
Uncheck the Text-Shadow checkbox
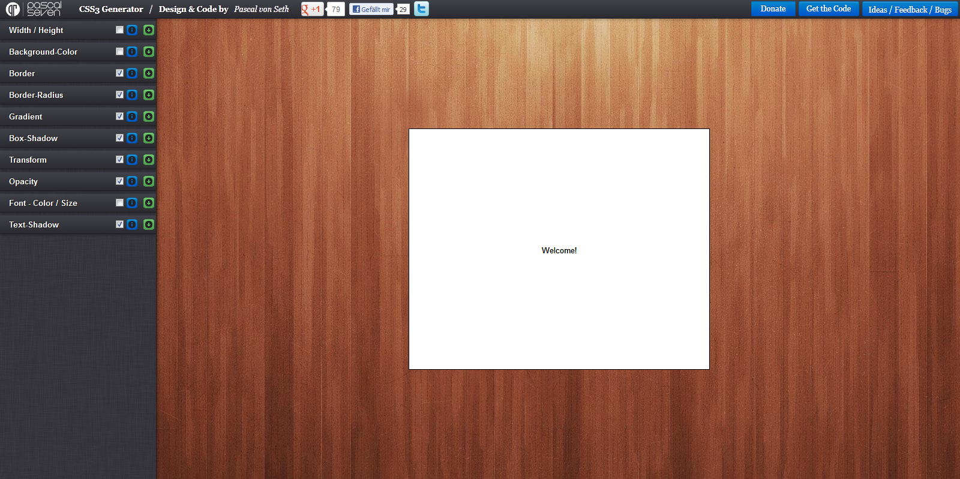pyautogui.click(x=119, y=224)
